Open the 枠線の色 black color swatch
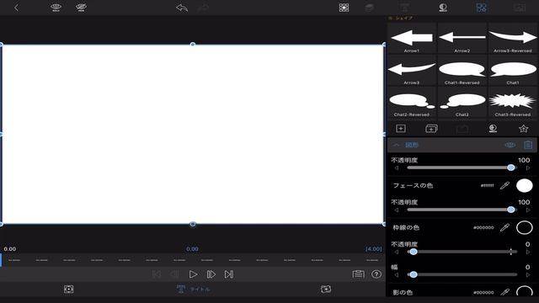Image resolution: width=539 pixels, height=303 pixels. [524, 227]
